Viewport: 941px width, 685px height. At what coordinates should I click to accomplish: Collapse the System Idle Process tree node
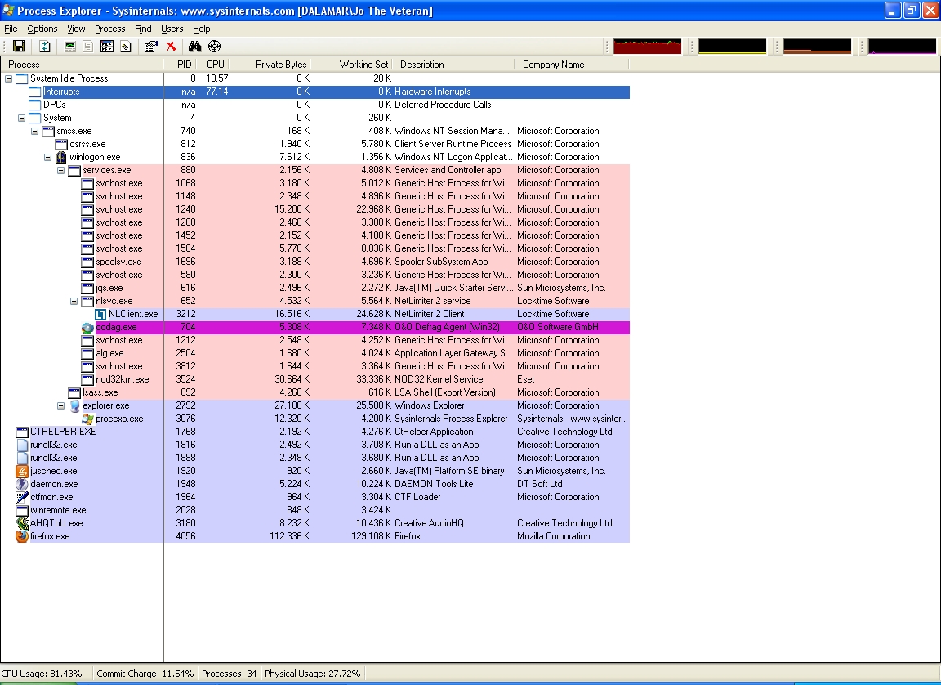8,78
